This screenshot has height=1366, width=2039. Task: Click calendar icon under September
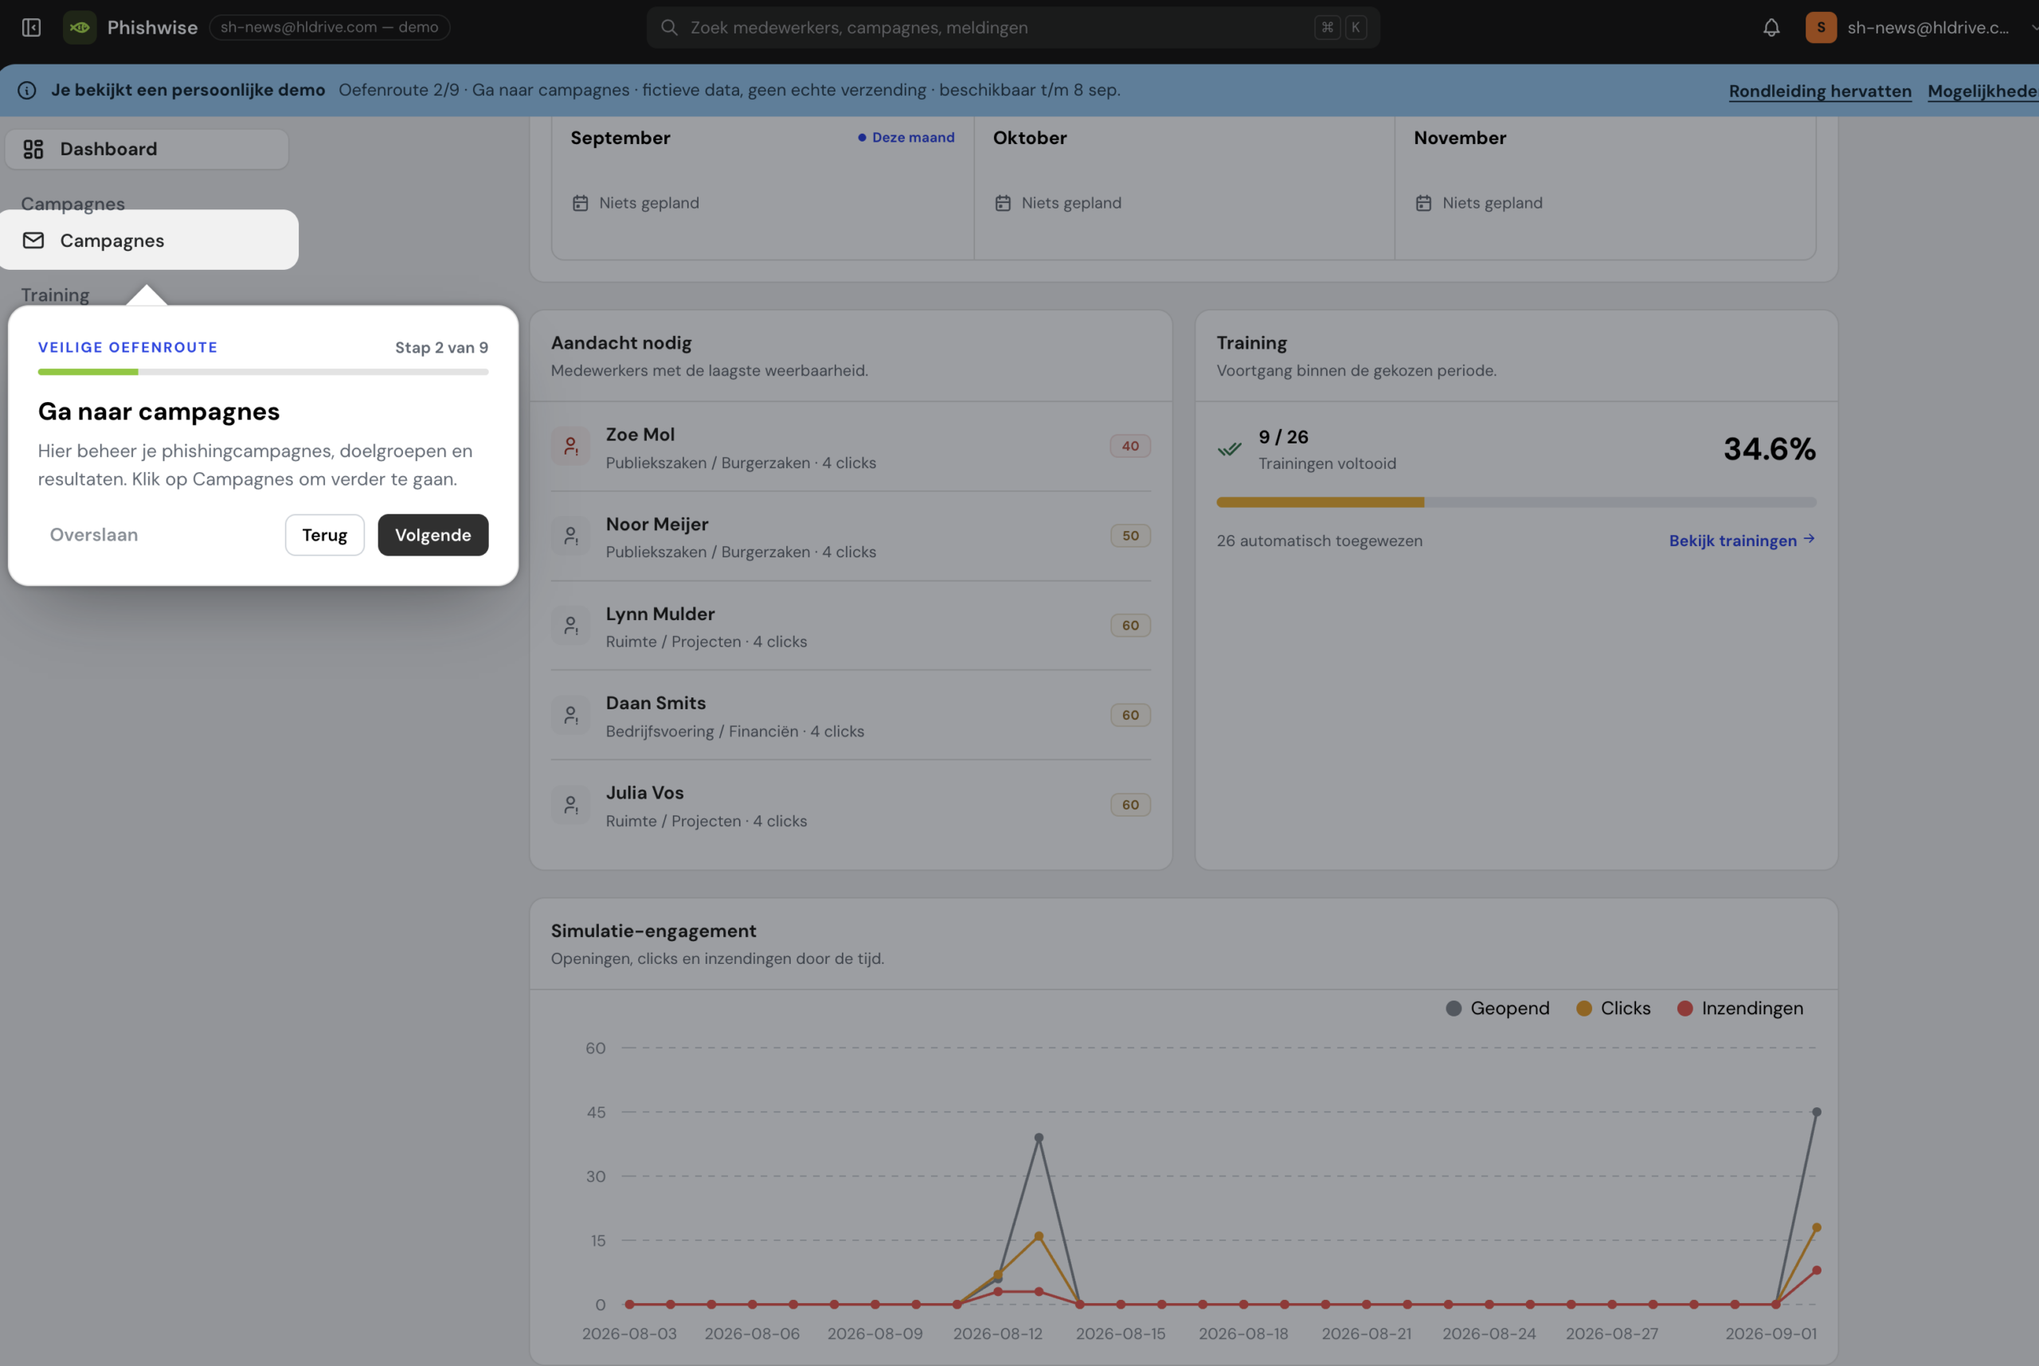coord(581,203)
